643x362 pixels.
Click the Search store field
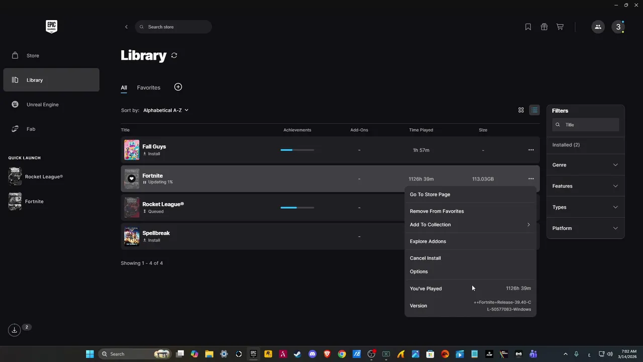(x=173, y=27)
